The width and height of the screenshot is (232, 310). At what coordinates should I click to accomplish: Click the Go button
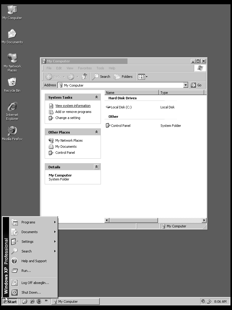[x=196, y=85]
